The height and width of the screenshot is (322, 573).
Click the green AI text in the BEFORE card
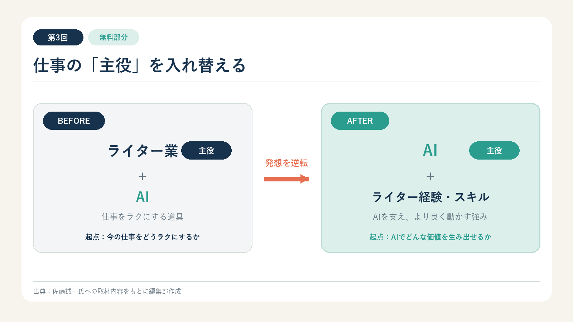[143, 197]
